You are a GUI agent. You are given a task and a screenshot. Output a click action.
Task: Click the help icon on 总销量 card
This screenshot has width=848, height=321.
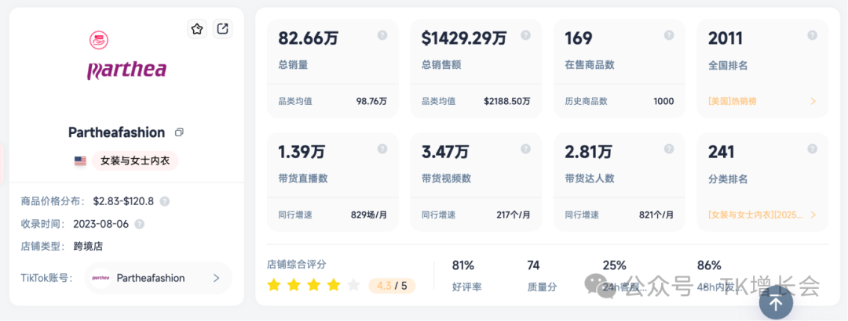pyautogui.click(x=382, y=35)
